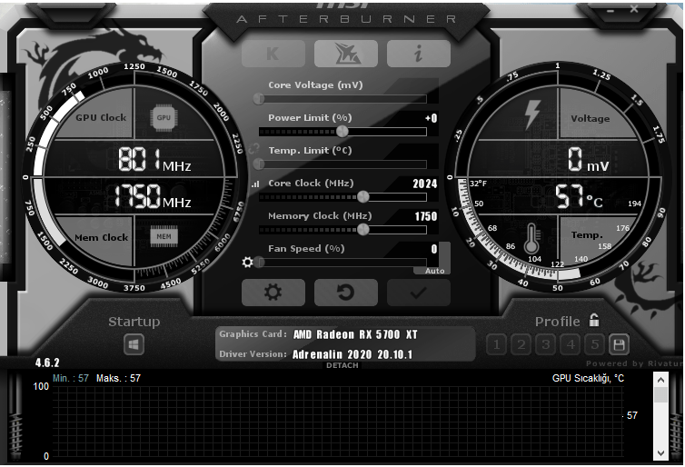Click the MEM chip icon in clock gauge

[164, 236]
